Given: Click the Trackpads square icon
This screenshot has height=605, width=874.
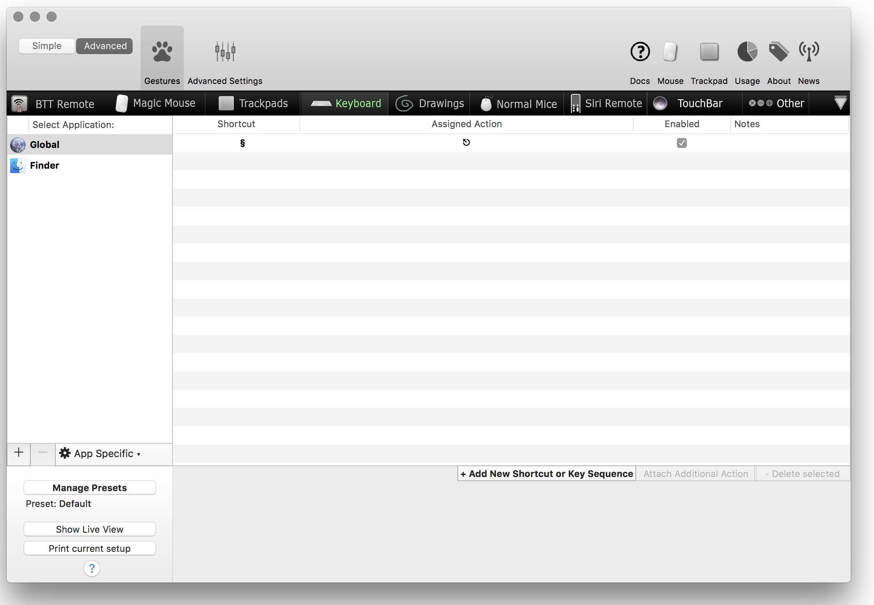Looking at the screenshot, I should tap(226, 103).
